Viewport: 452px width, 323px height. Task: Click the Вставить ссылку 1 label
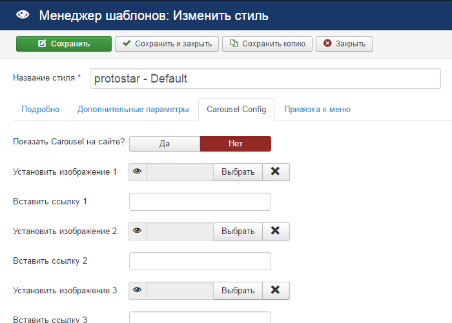pyautogui.click(x=50, y=202)
